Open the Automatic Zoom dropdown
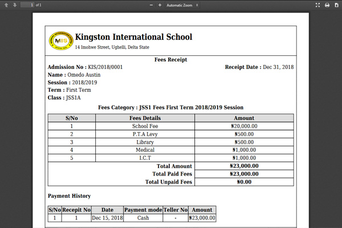 pos(182,5)
